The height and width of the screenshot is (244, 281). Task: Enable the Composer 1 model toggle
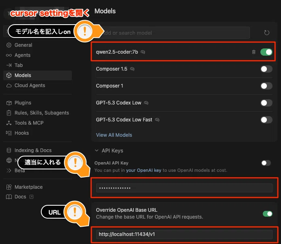[x=266, y=86]
